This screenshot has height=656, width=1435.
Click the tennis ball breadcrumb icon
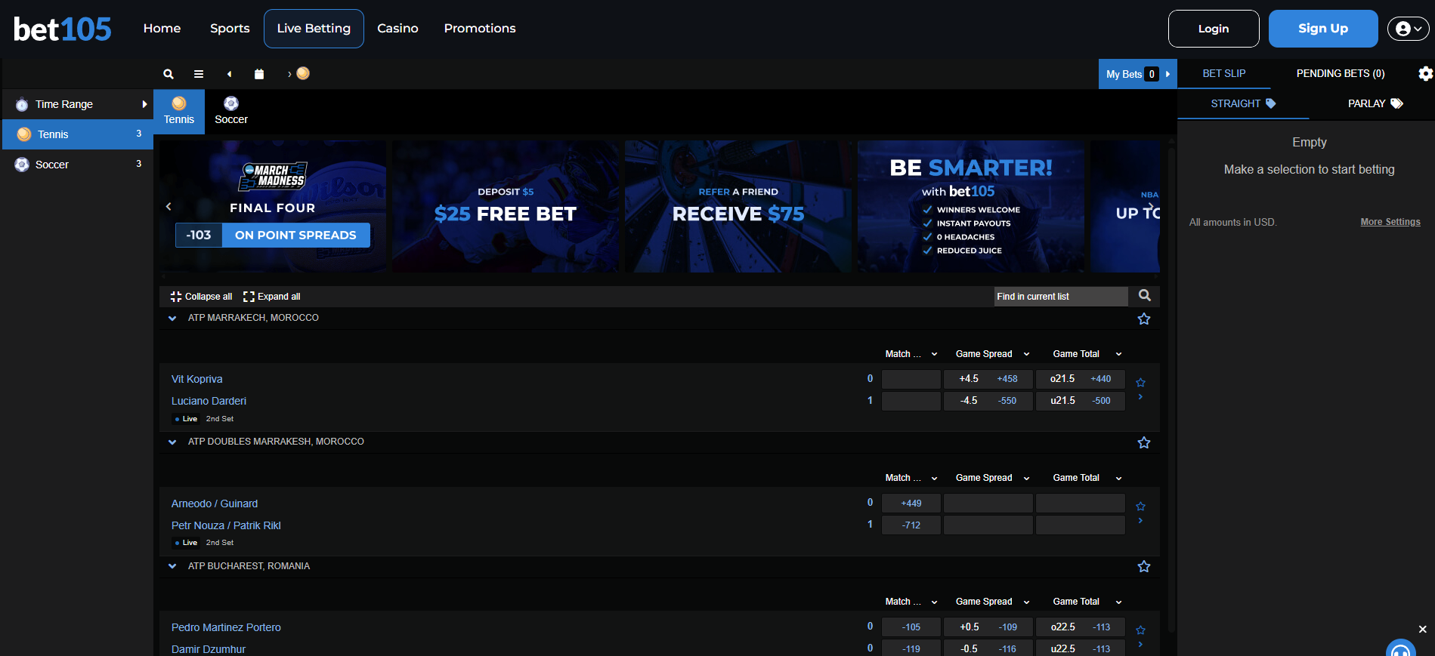pyautogui.click(x=303, y=73)
